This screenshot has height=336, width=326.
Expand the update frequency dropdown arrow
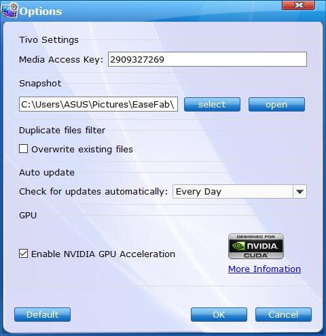[300, 192]
